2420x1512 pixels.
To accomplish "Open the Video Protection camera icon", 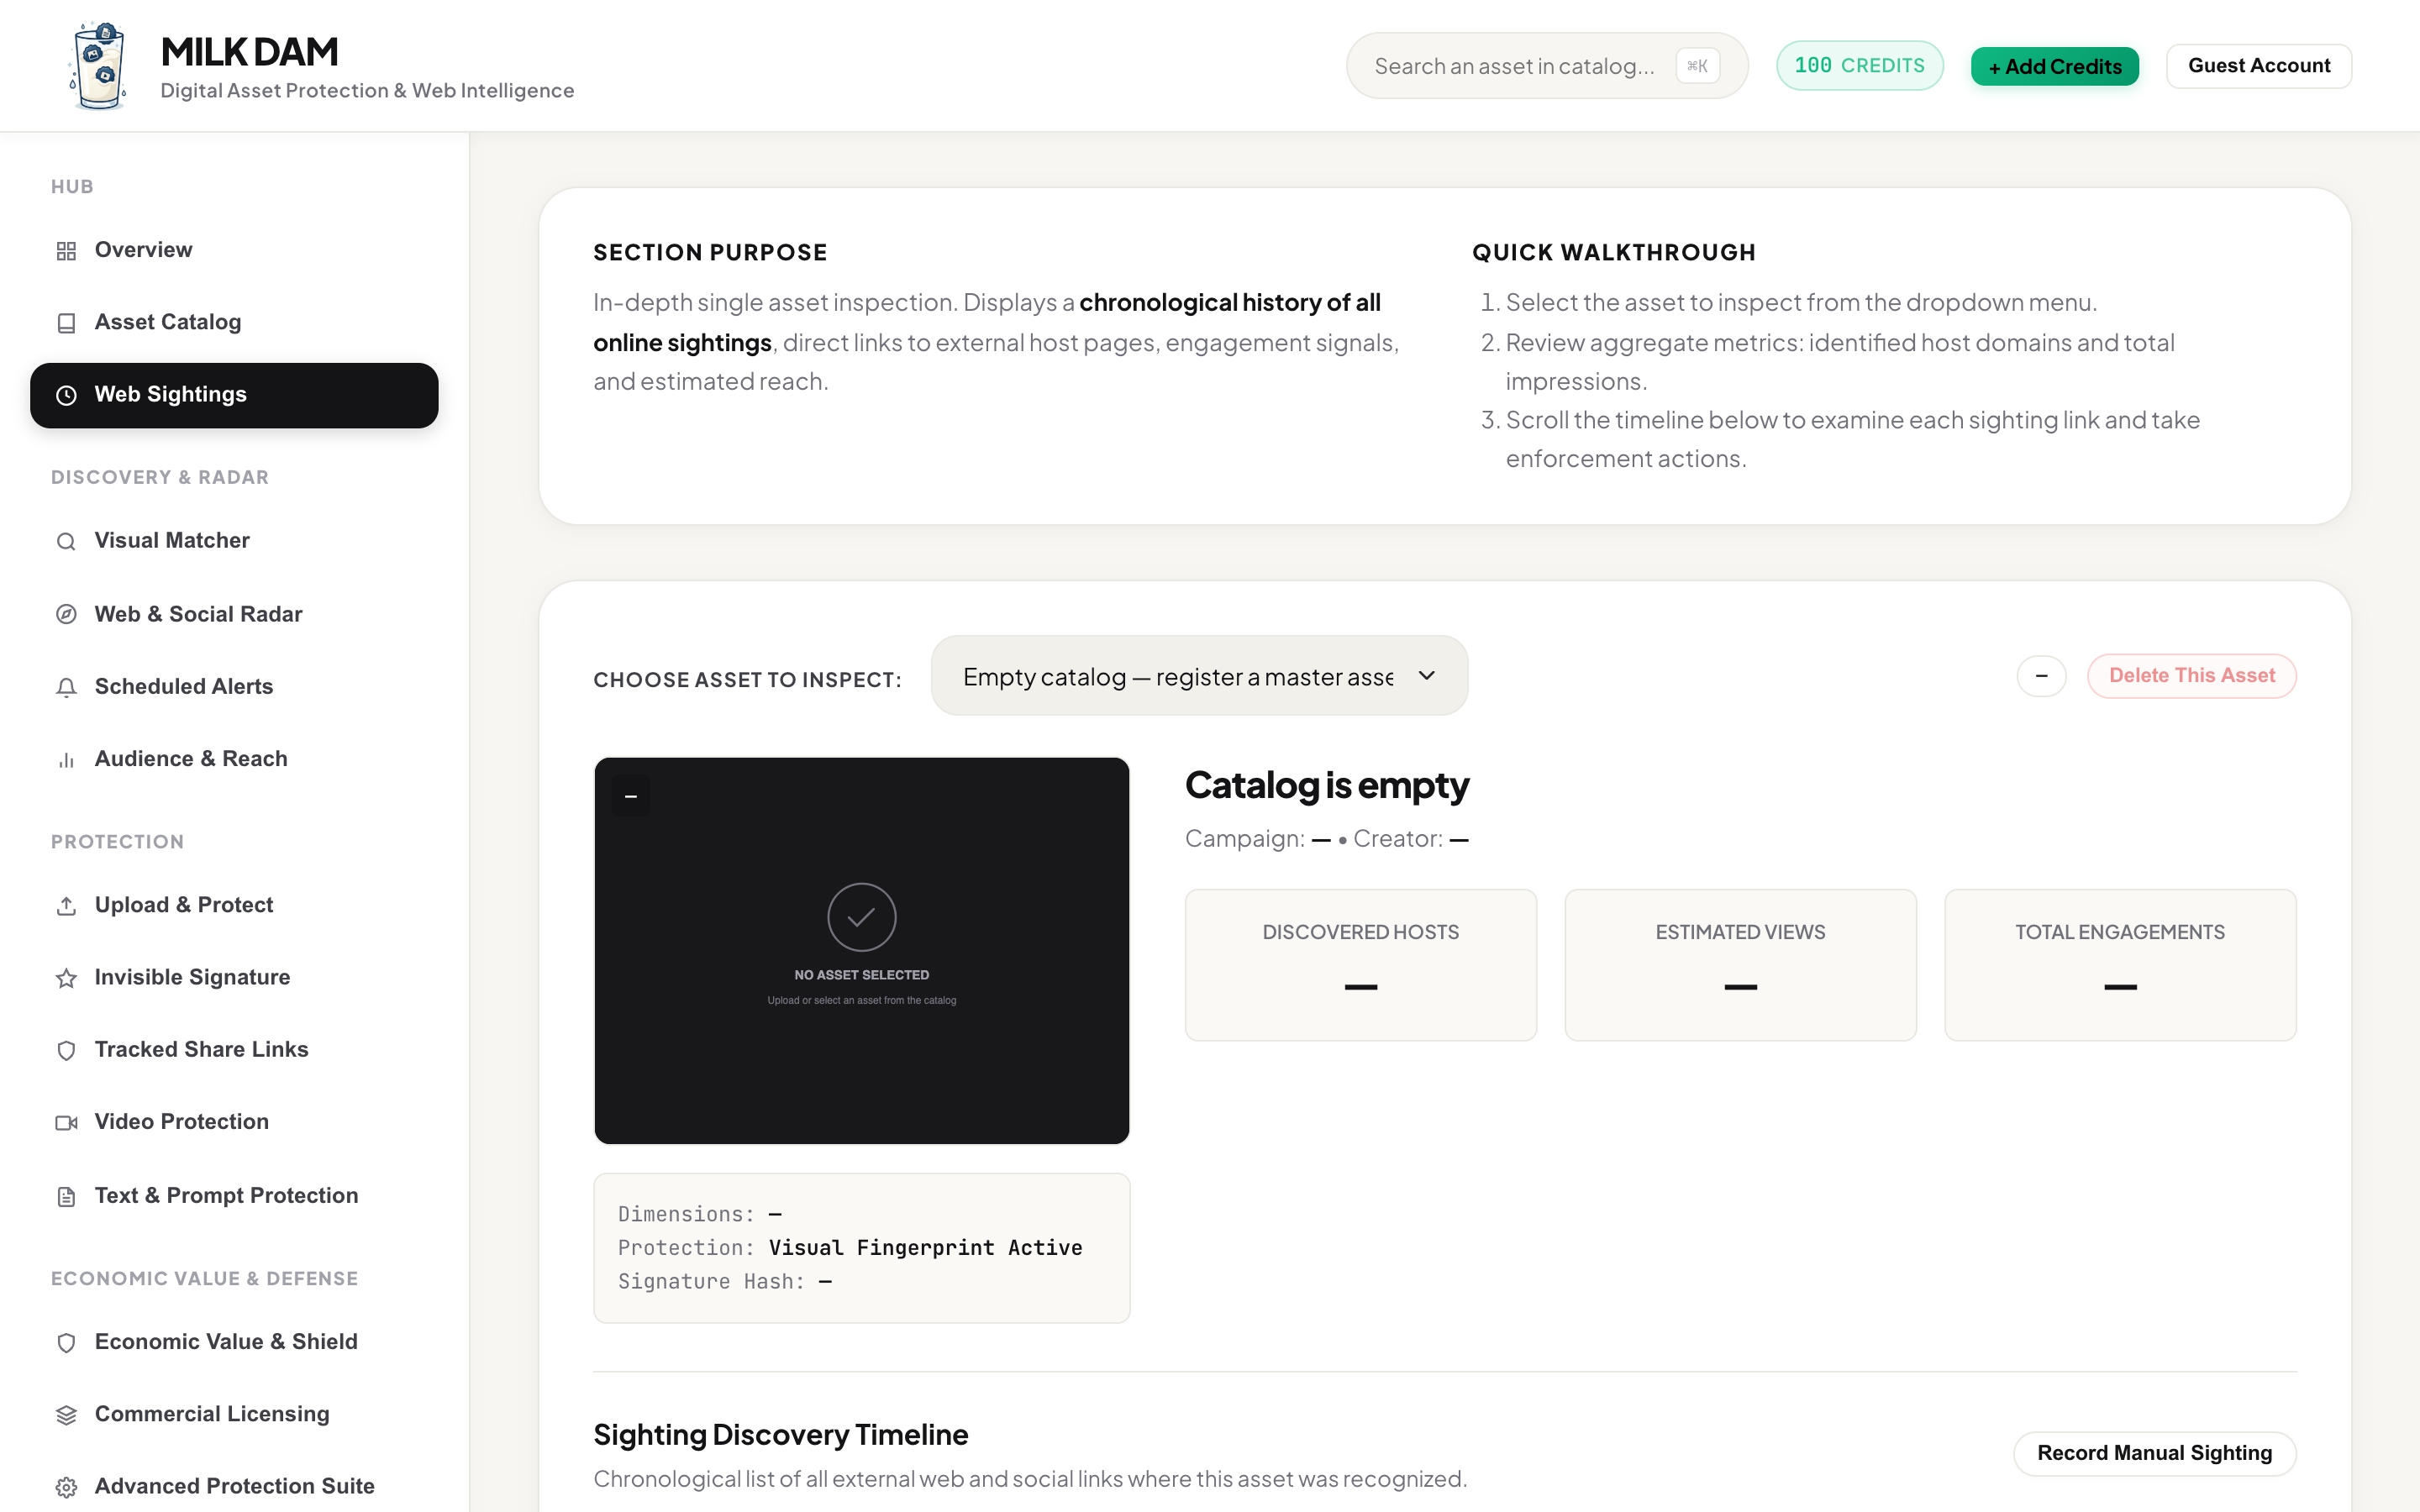I will [x=66, y=1123].
